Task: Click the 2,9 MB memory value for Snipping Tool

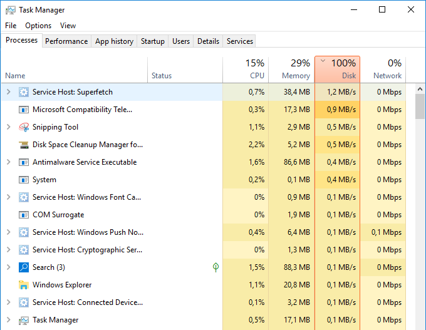Action: pyautogui.click(x=299, y=127)
